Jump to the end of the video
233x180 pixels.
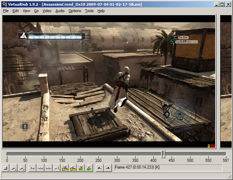click(x=56, y=168)
